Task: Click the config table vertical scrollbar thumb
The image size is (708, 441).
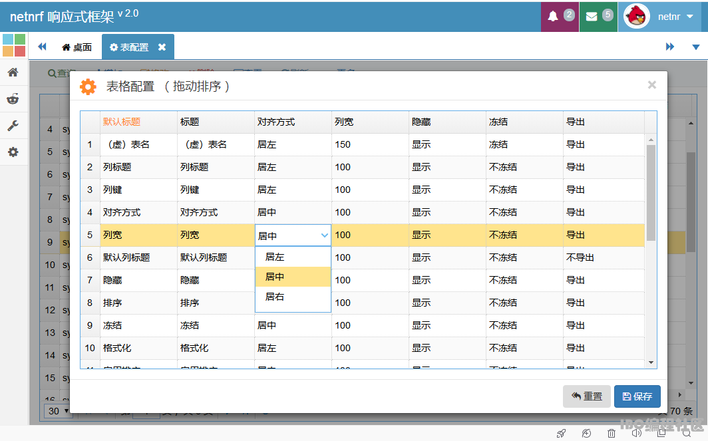Action: pyautogui.click(x=651, y=193)
